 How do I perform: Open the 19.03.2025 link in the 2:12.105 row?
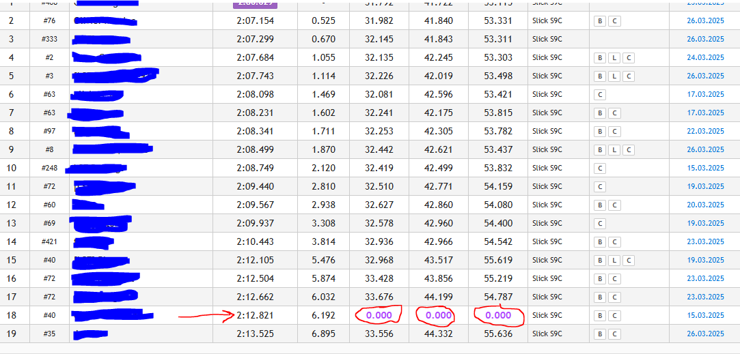(x=706, y=260)
